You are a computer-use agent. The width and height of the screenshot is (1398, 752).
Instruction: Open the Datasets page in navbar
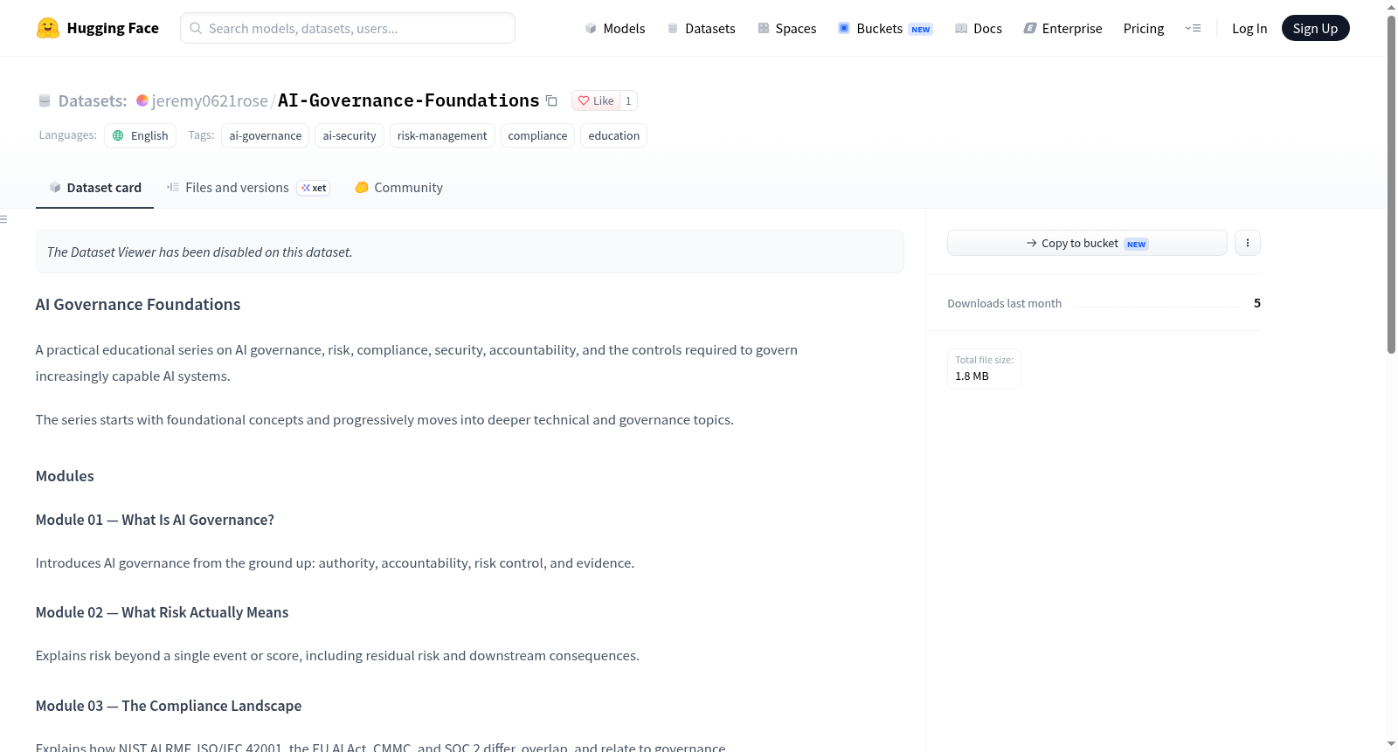coord(702,28)
